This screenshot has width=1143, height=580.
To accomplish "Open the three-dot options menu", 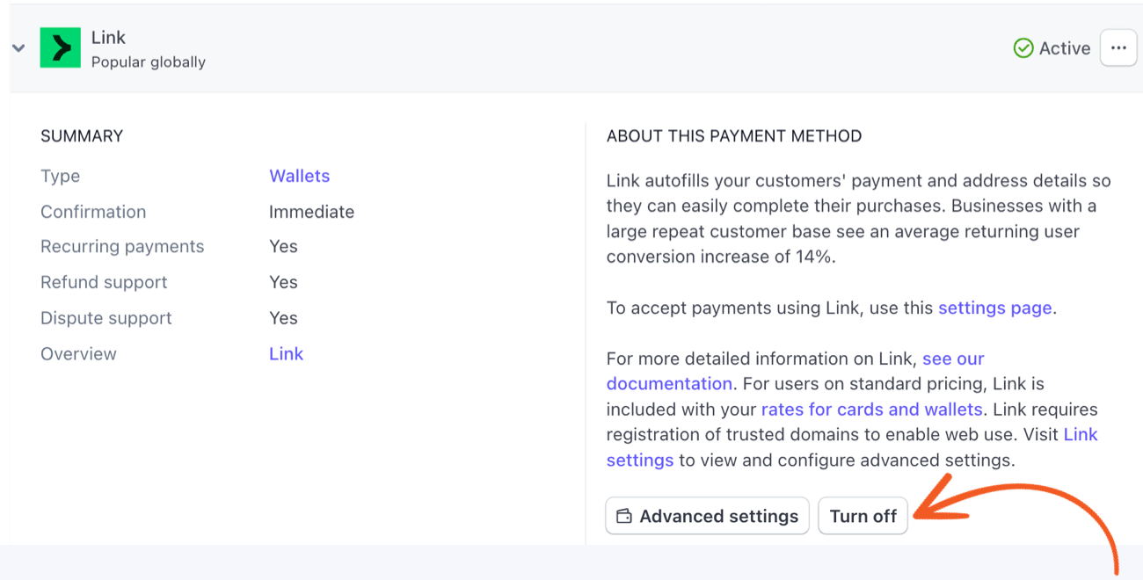I will [x=1118, y=48].
